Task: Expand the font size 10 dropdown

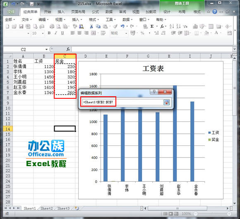Action: point(43,33)
